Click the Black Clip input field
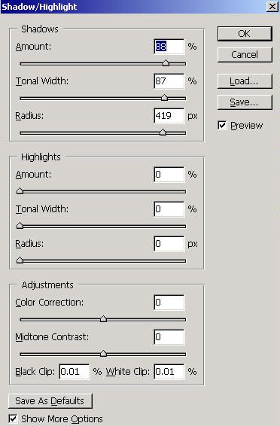Viewport: 280px width, 426px height. (75, 371)
